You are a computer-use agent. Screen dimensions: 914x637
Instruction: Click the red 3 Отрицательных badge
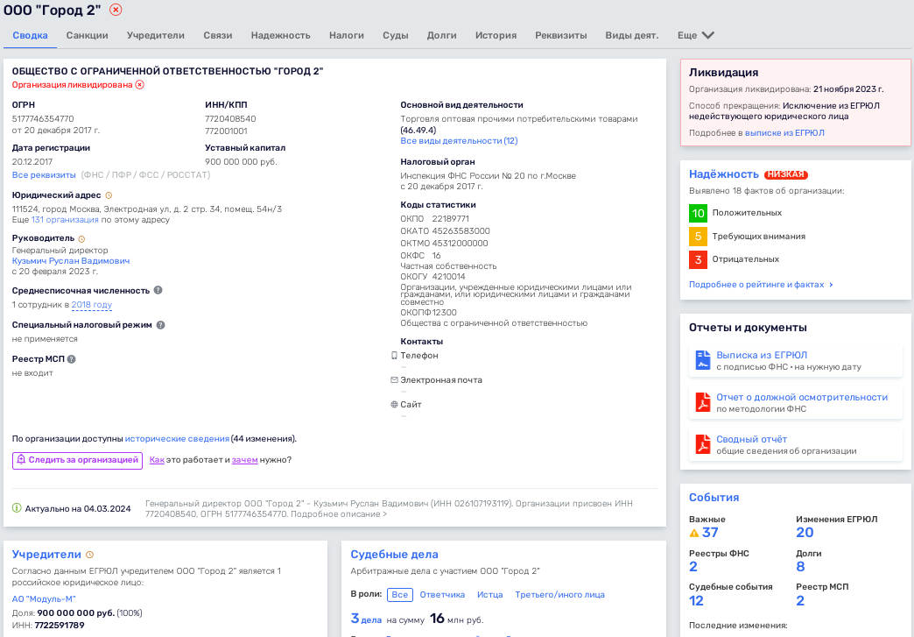click(698, 259)
